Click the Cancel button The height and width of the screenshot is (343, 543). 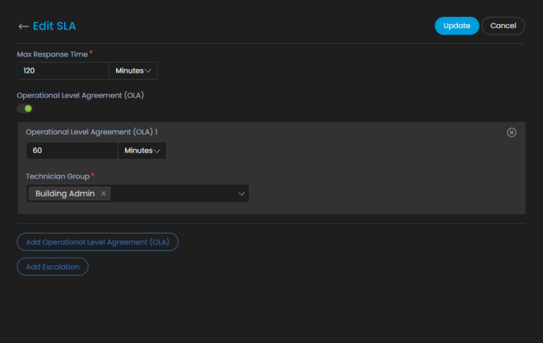[503, 26]
